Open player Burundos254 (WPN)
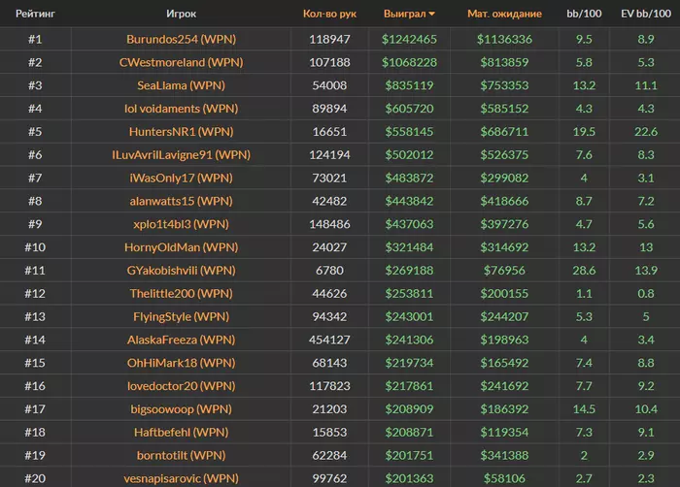Image resolution: width=680 pixels, height=487 pixels. pyautogui.click(x=182, y=40)
